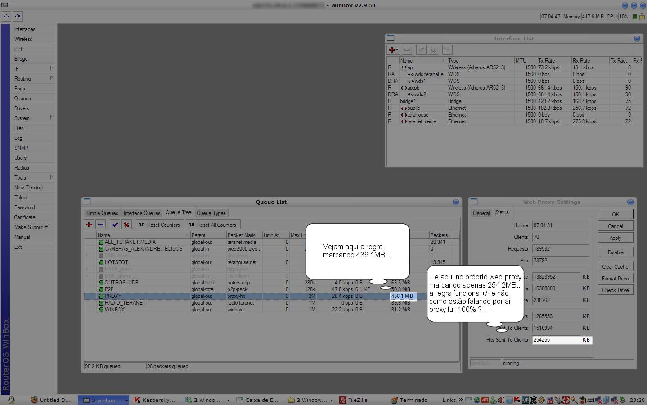The image size is (647, 405).
Task: Add a new interface with the red plus
Action: [x=394, y=50]
